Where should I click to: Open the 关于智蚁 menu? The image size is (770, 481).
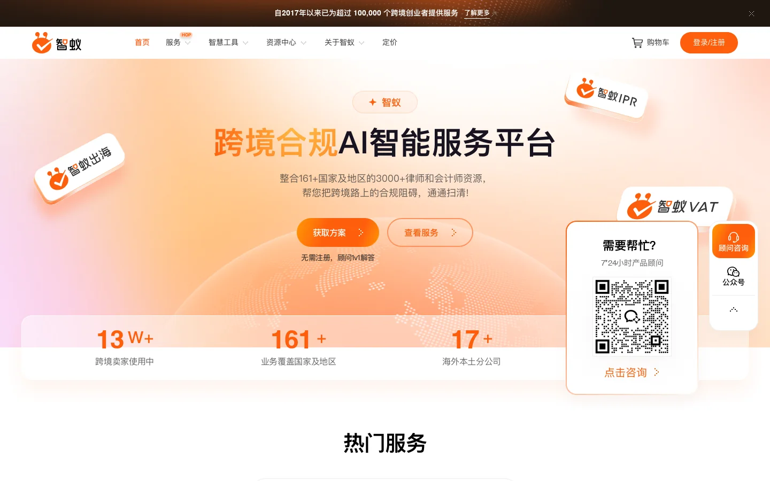coord(340,42)
